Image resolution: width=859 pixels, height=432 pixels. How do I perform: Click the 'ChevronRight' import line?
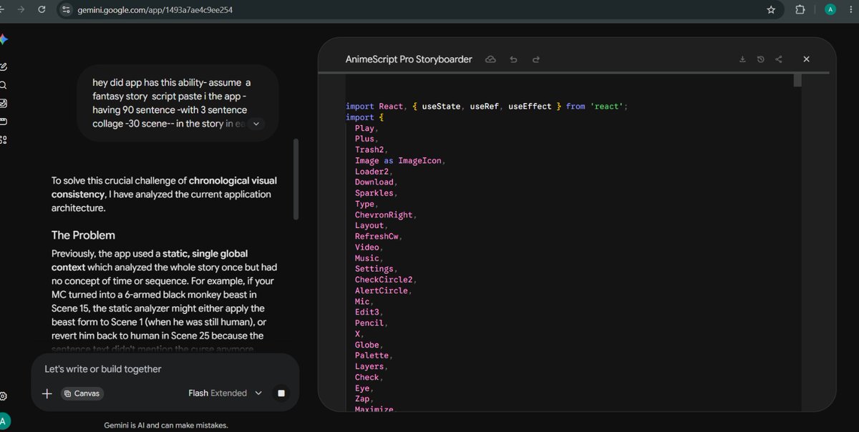pyautogui.click(x=383, y=215)
